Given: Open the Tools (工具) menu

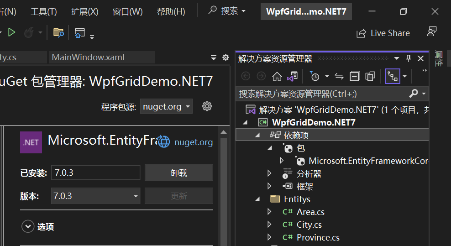Looking at the screenshot, I should pyautogui.click(x=44, y=11).
